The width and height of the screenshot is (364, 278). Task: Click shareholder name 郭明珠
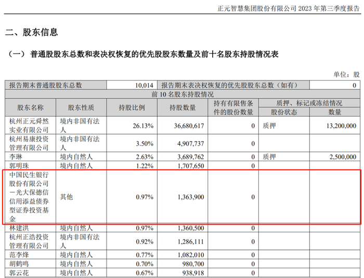pos(19,166)
